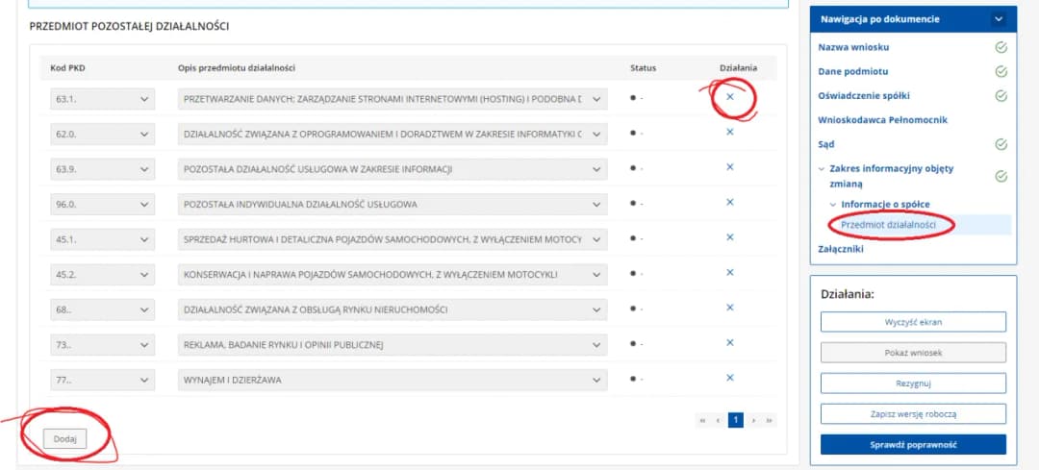Delete the 63.9 information services row
Viewport: 1039px width, 470px height.
coord(729,167)
